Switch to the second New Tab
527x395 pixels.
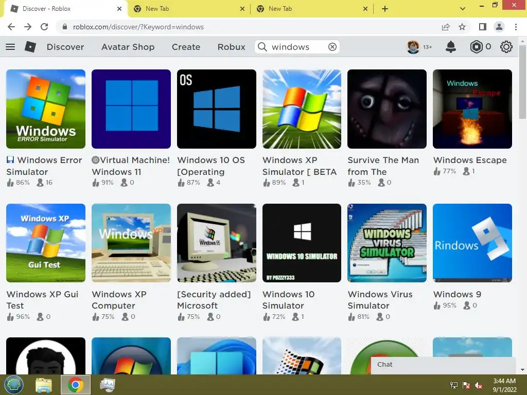tap(312, 9)
